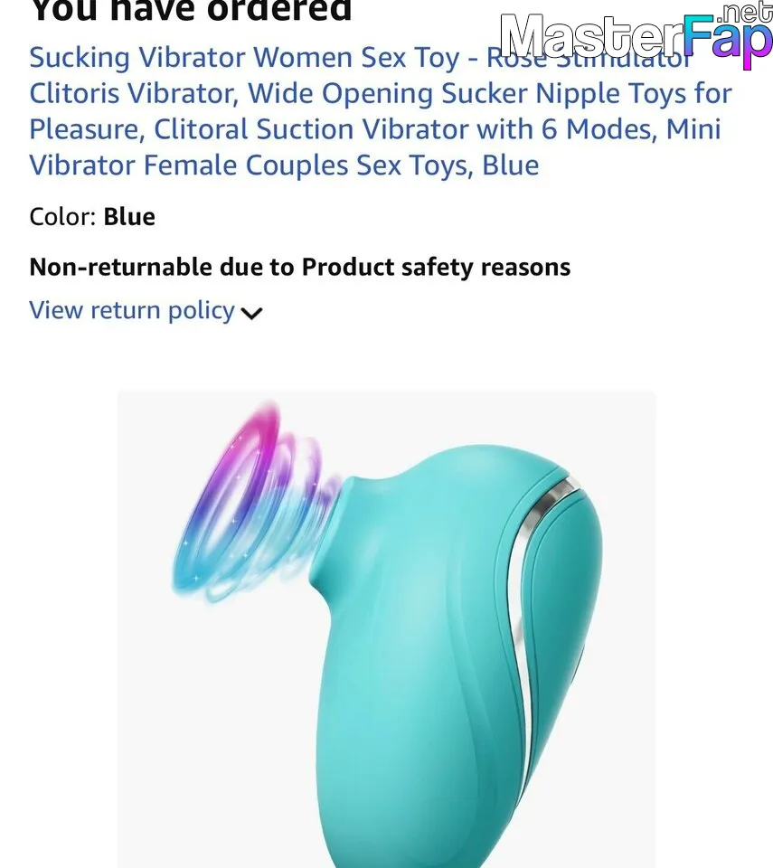This screenshot has height=868, width=773.
Task: Click the MasterFap watermark logo
Action: pyautogui.click(x=636, y=36)
